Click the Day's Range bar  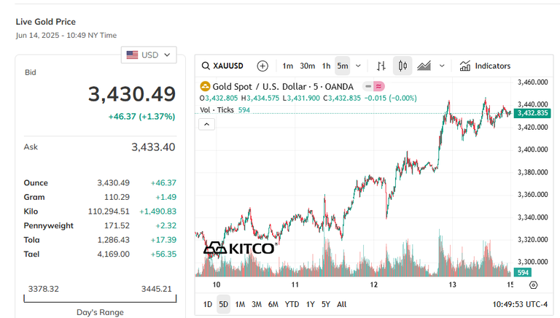coord(101,298)
